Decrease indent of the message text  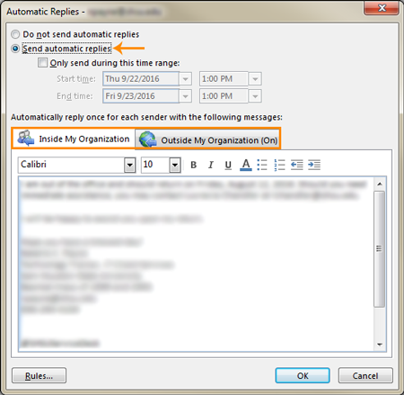tap(297, 165)
